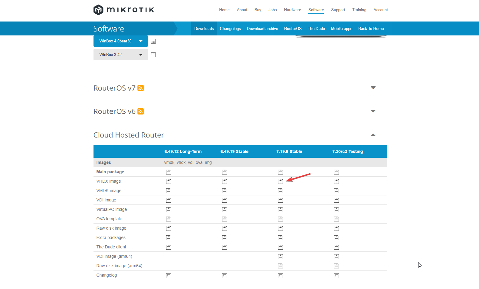Download VirtualPC image for 7.19.6 Stable

281,210
